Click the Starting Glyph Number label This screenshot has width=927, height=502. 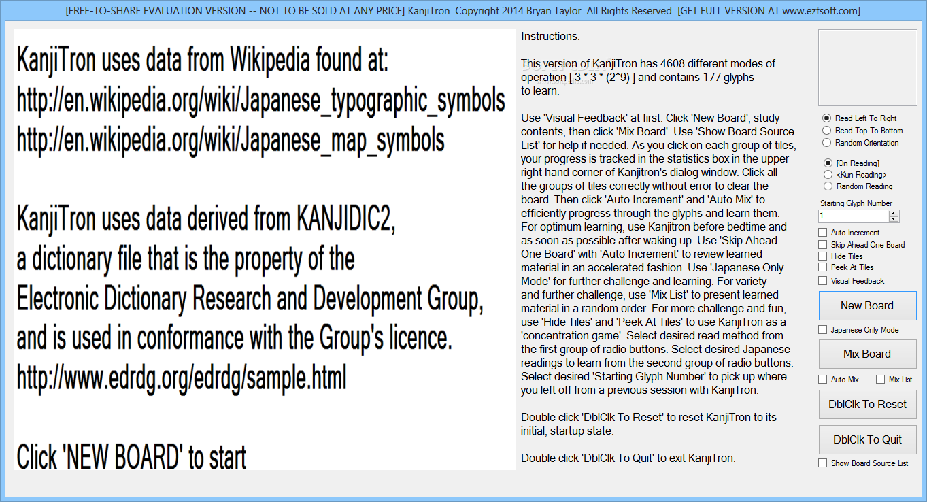(x=856, y=203)
